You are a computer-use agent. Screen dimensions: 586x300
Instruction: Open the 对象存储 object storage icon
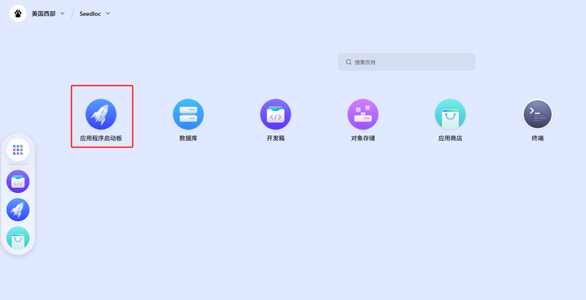click(x=363, y=114)
